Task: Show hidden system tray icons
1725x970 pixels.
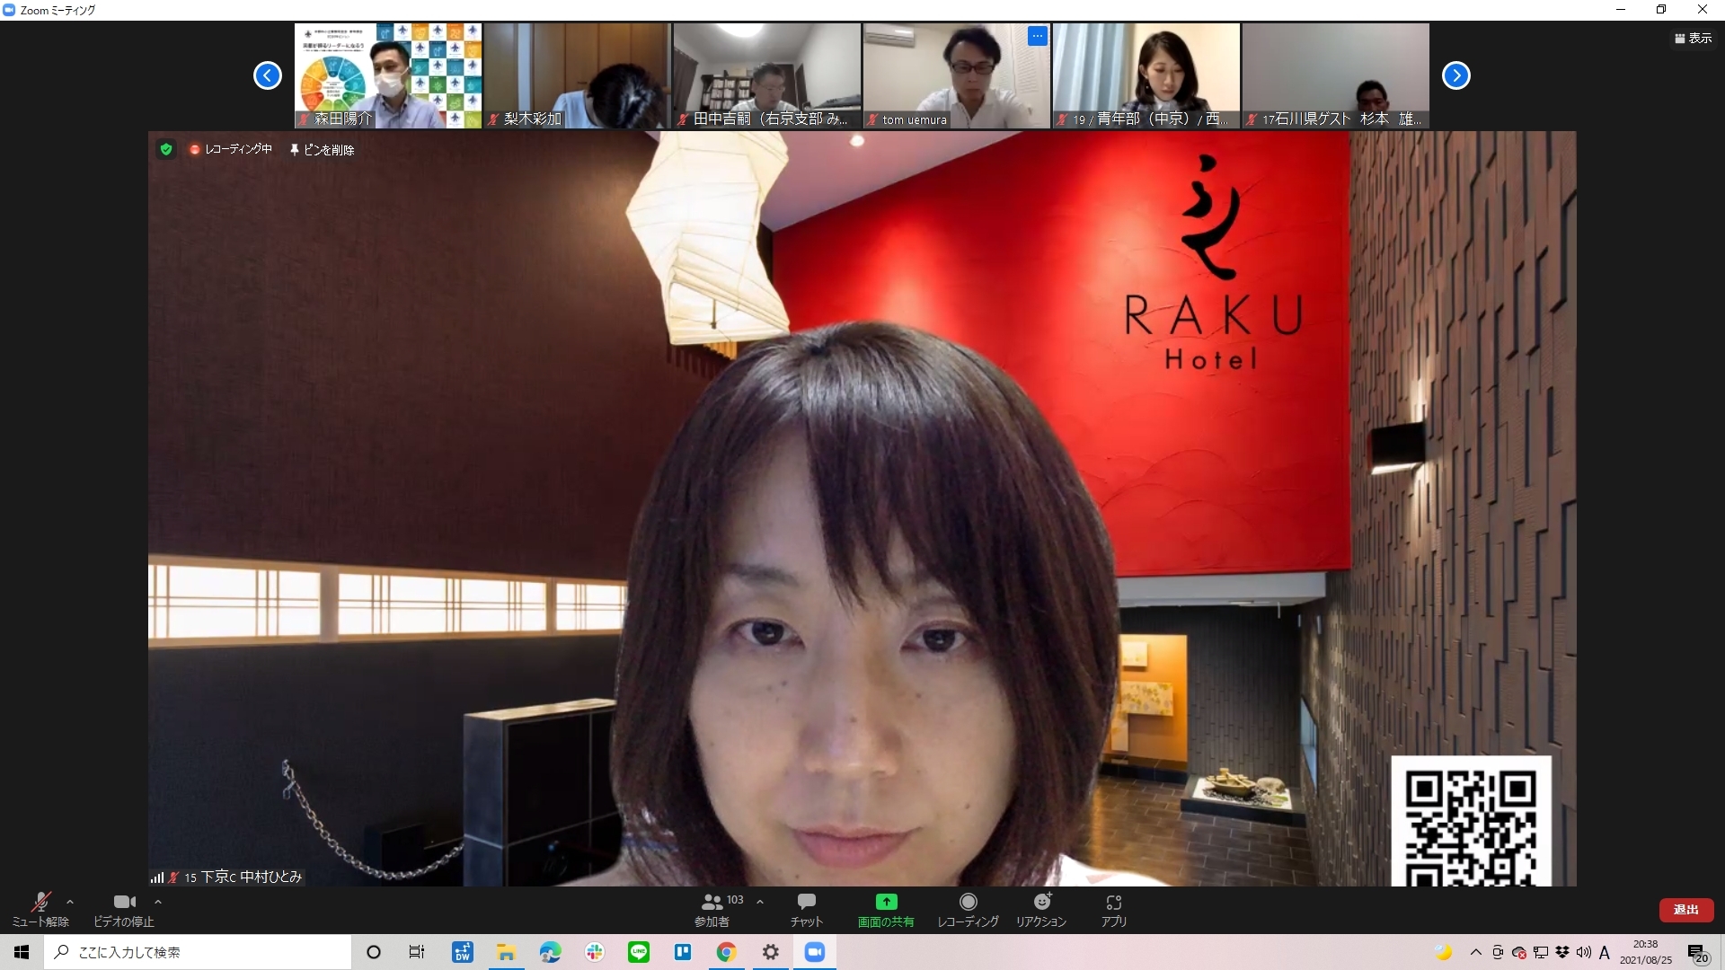Action: [x=1476, y=952]
